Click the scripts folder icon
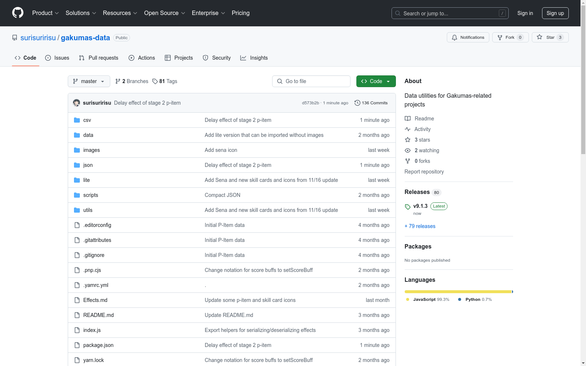 coord(77,195)
